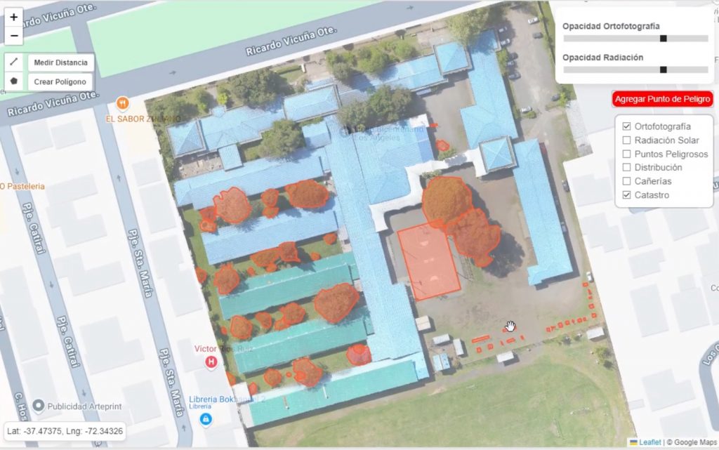The image size is (719, 450).
Task: Select the polygon shape tool icon
Action: [x=15, y=81]
